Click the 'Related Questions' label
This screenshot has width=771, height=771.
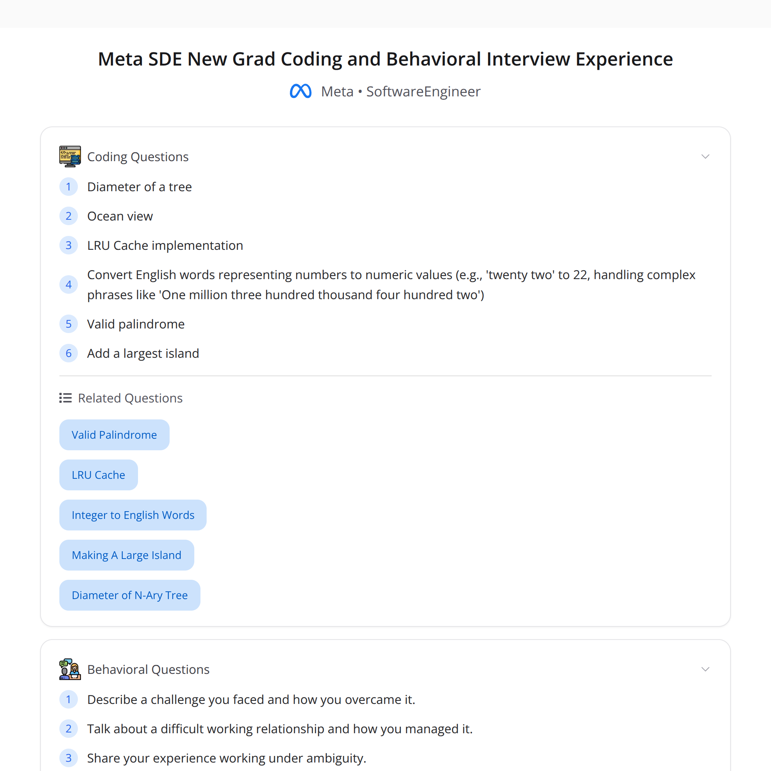(x=130, y=398)
